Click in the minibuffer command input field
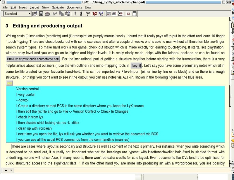The image size is (234, 180). coord(117,170)
